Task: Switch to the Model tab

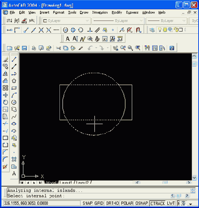Action: (51, 182)
